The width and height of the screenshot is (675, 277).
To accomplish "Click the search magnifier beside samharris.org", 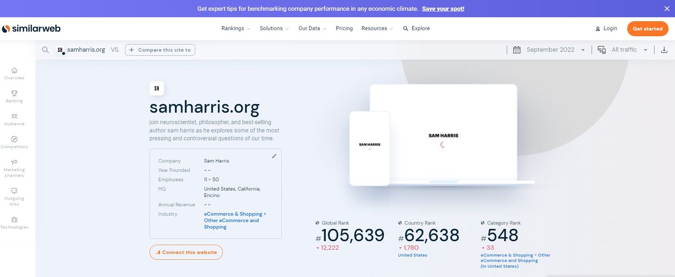I will click(x=45, y=50).
